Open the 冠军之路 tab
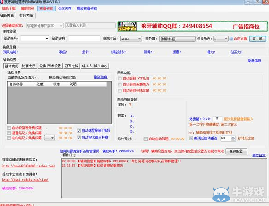Viewport: 269px width, 206px height. (x=71, y=66)
